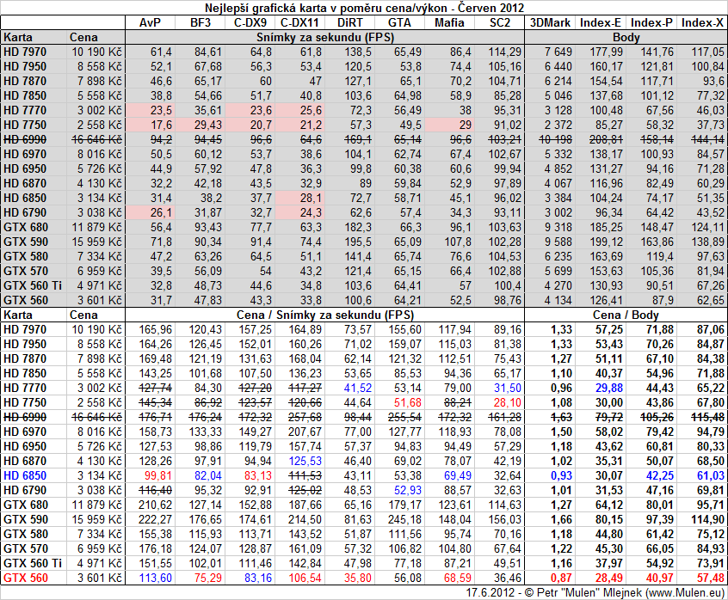
Task: Click the Index-X column header
Action: pos(702,22)
